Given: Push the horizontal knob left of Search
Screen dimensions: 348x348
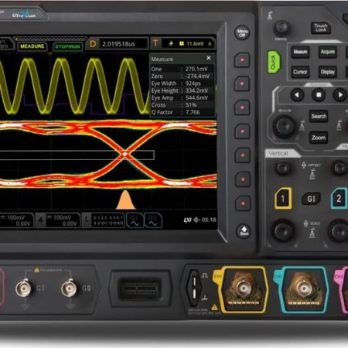Looking at the screenshot, I should (x=285, y=126).
